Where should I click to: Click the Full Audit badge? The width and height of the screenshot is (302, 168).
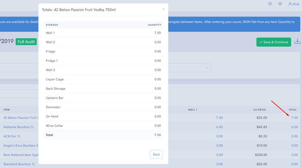click(x=26, y=42)
